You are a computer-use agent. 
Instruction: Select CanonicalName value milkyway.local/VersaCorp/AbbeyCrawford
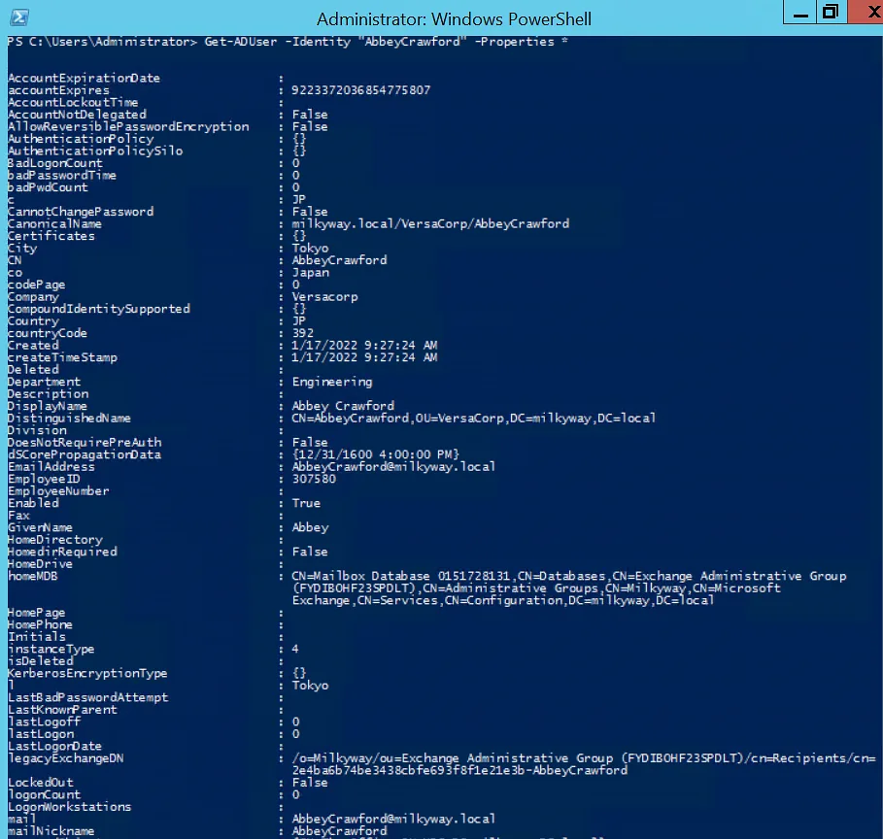[430, 224]
